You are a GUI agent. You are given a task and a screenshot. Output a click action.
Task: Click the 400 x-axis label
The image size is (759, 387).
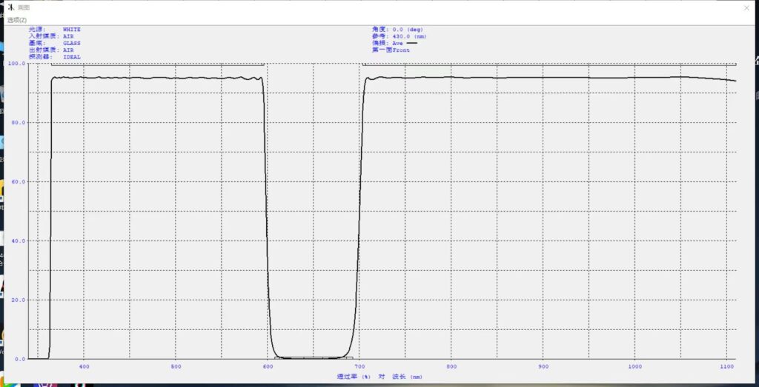(x=84, y=366)
